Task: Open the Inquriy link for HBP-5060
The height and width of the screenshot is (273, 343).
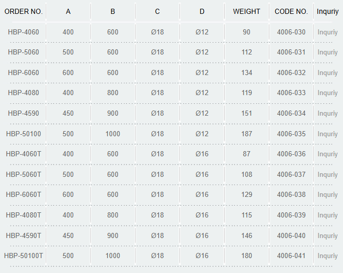Action: coord(328,52)
